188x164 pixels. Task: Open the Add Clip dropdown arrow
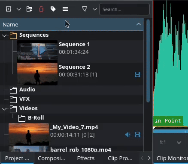[19, 9]
